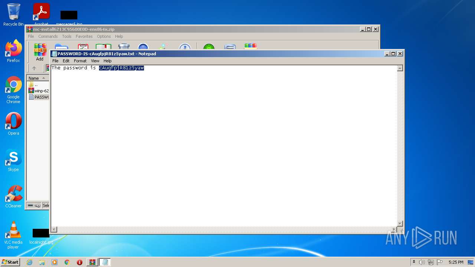
Task: Open Notepad File menu
Action: click(55, 61)
